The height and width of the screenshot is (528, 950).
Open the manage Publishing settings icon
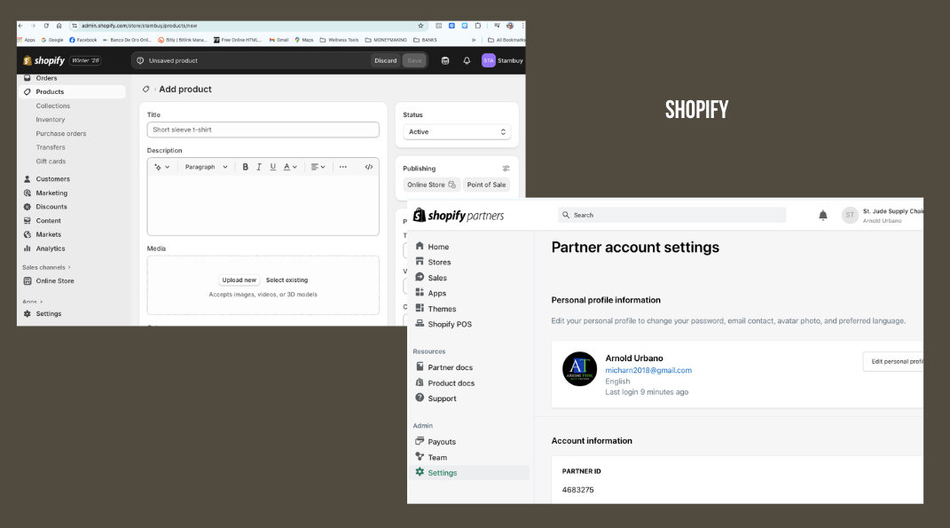[x=506, y=169]
